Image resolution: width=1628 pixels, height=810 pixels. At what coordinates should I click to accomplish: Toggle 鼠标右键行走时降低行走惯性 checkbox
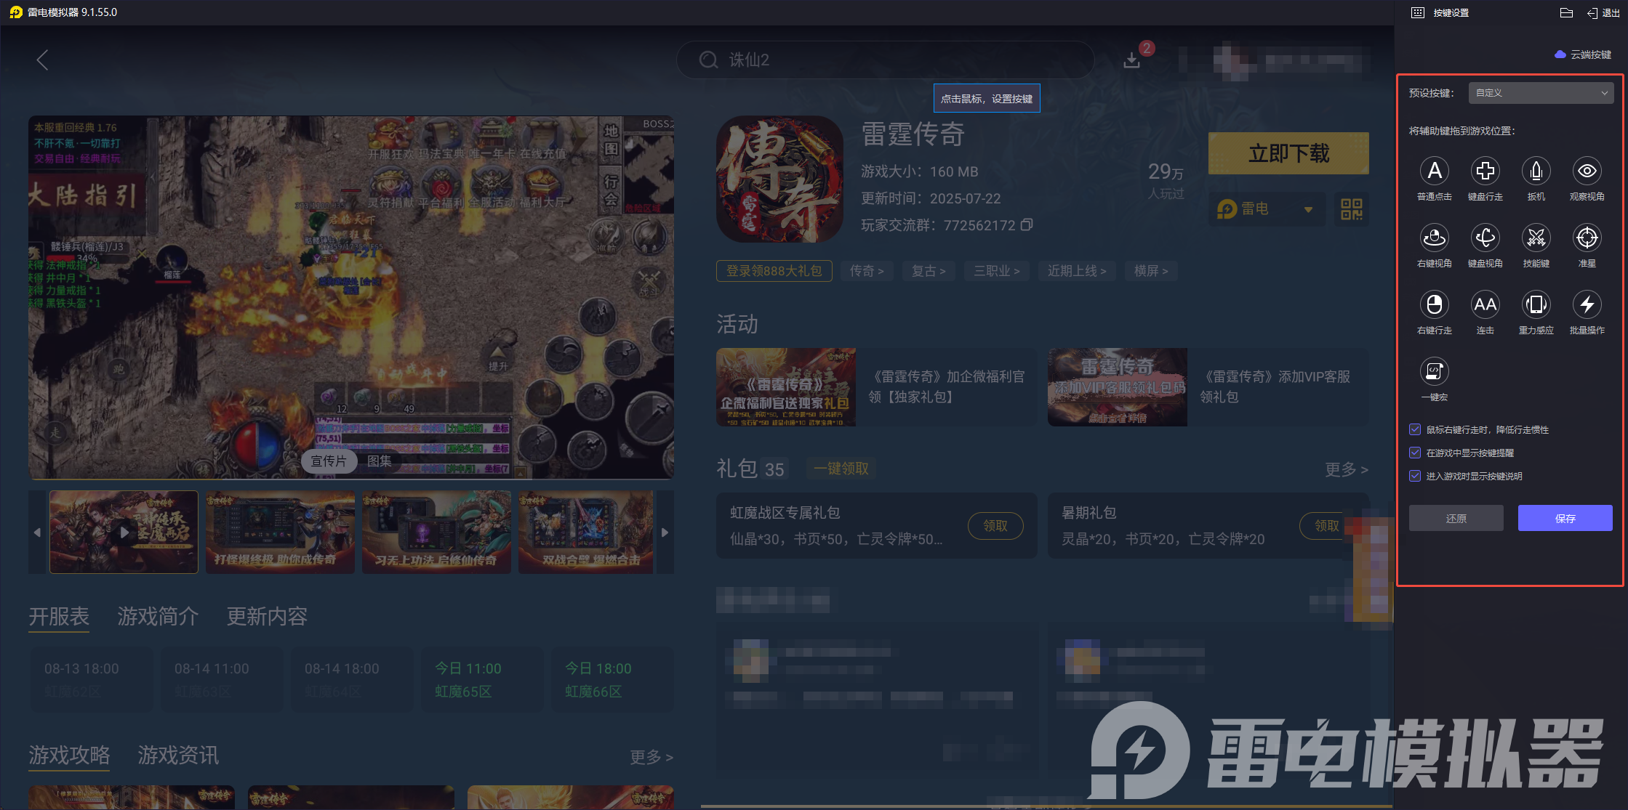pyautogui.click(x=1415, y=429)
